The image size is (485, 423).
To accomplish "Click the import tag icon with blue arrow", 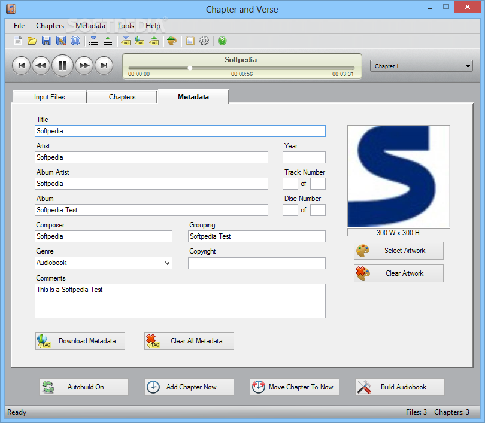I will (x=126, y=41).
